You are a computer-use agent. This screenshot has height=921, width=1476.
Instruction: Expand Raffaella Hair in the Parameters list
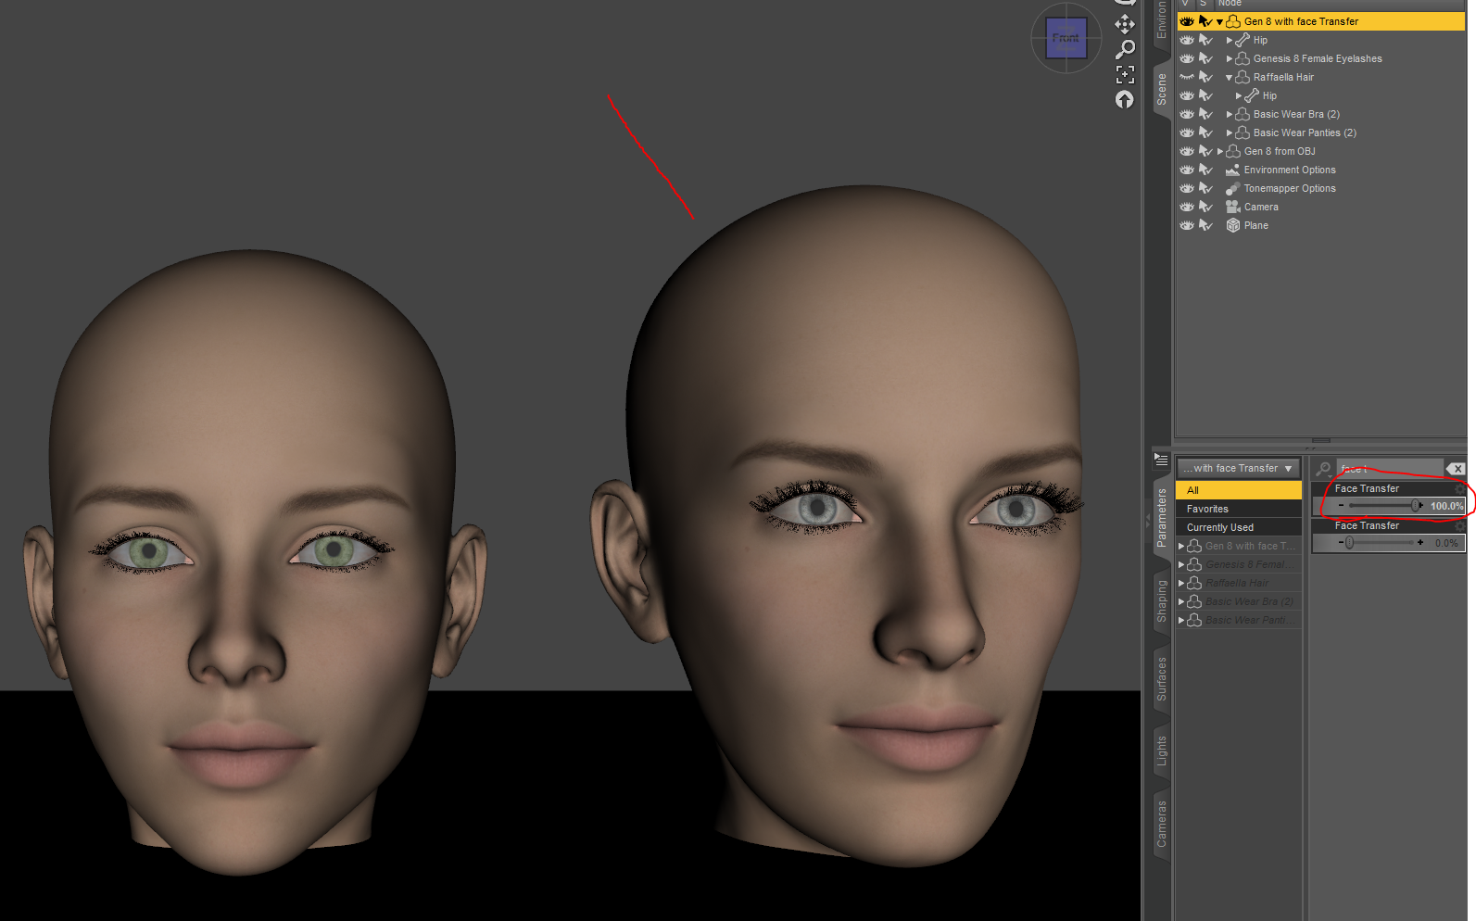[x=1181, y=583]
